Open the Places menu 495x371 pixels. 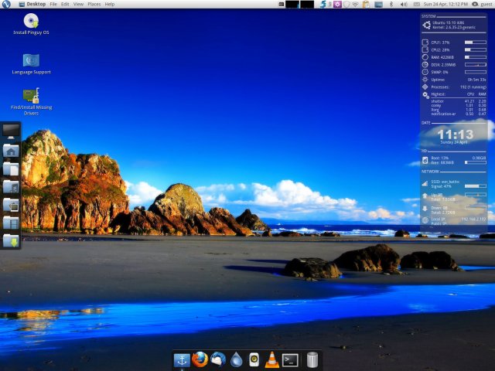click(94, 4)
